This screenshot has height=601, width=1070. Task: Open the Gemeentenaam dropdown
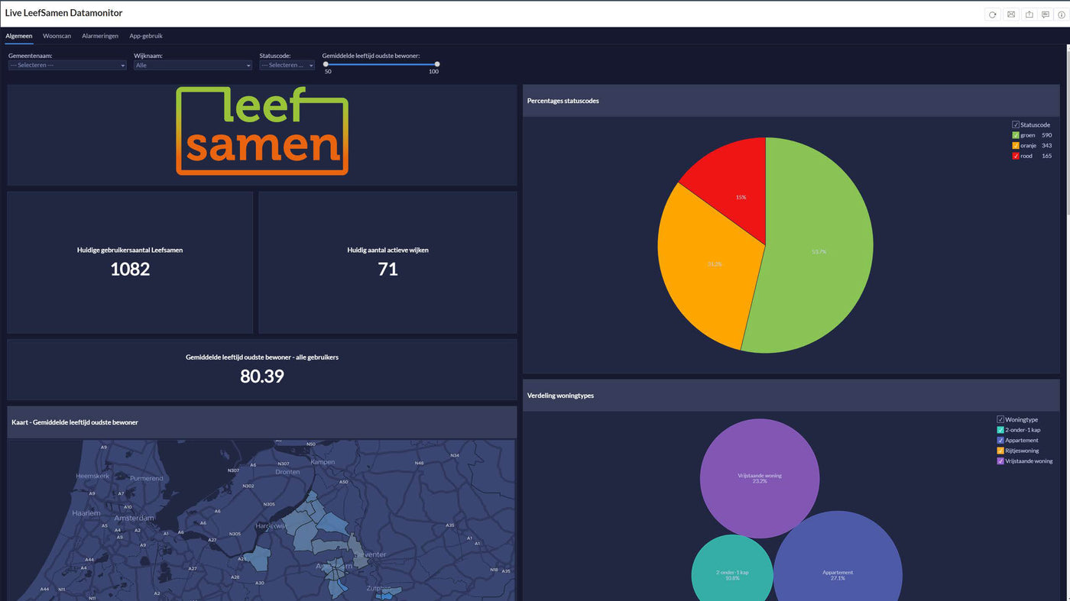tap(67, 66)
